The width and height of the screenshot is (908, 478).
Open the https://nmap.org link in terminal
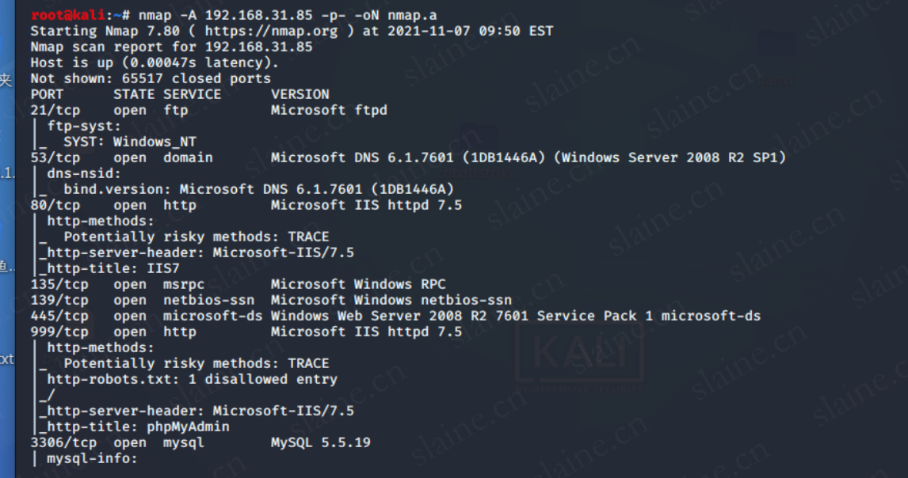(x=271, y=31)
